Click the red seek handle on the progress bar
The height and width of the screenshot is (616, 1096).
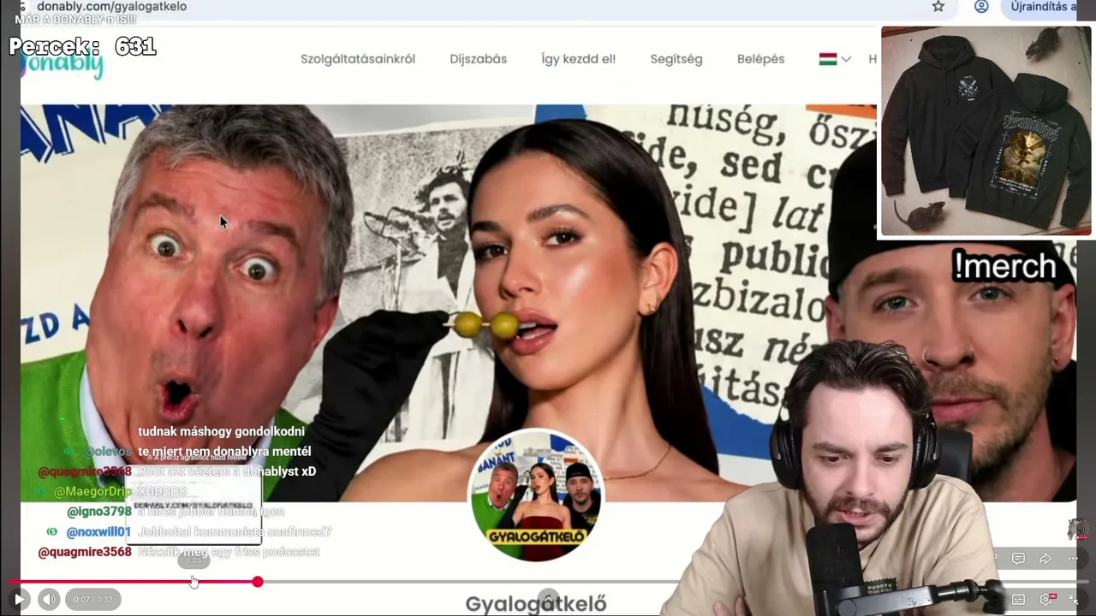[258, 582]
